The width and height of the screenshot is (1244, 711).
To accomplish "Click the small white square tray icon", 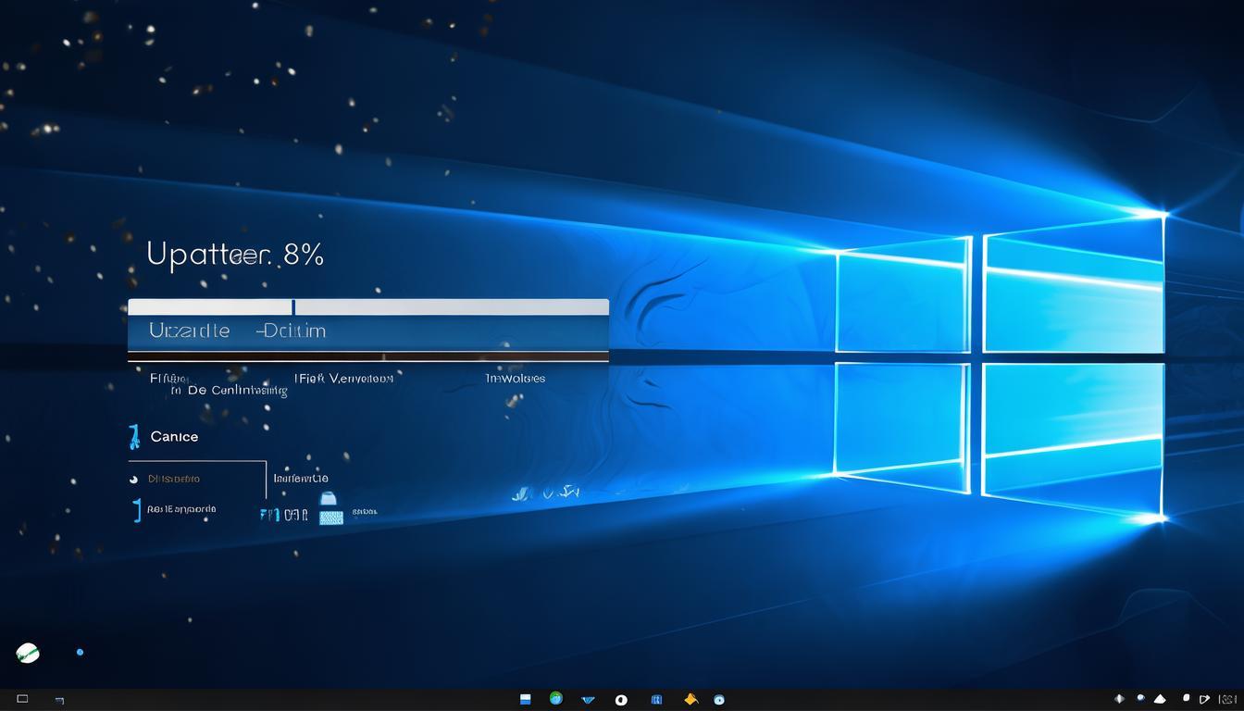I will (1187, 699).
